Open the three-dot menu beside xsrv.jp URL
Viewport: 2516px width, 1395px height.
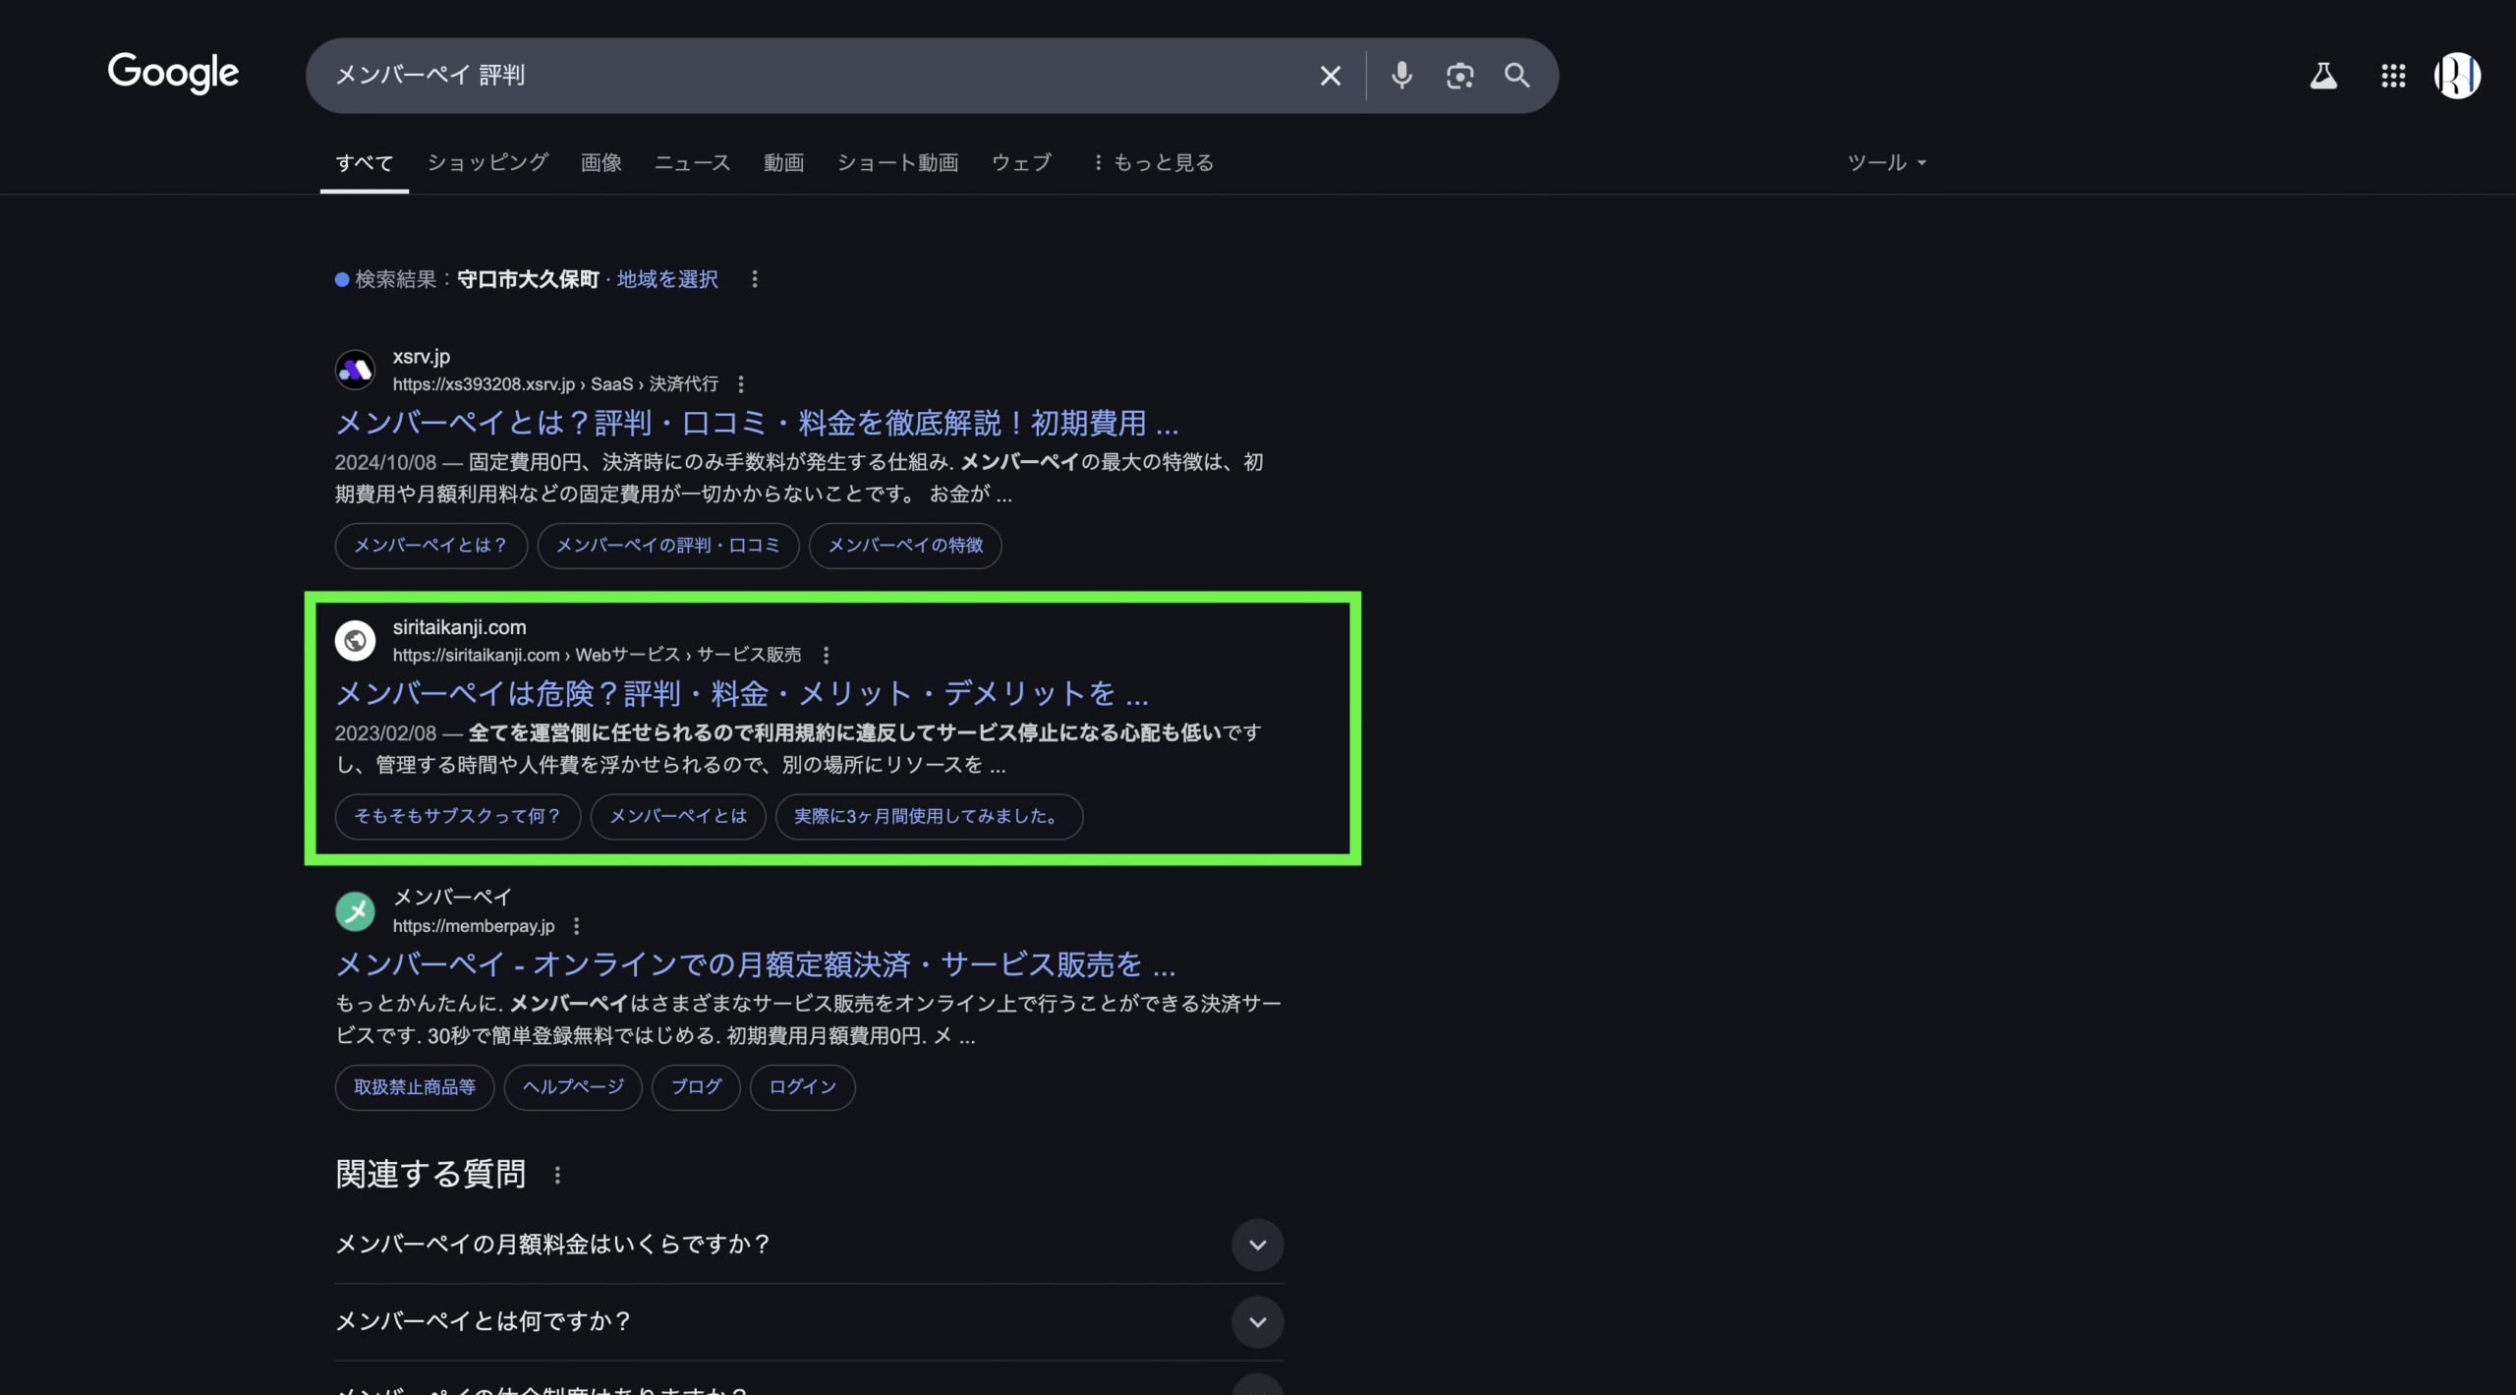click(741, 384)
